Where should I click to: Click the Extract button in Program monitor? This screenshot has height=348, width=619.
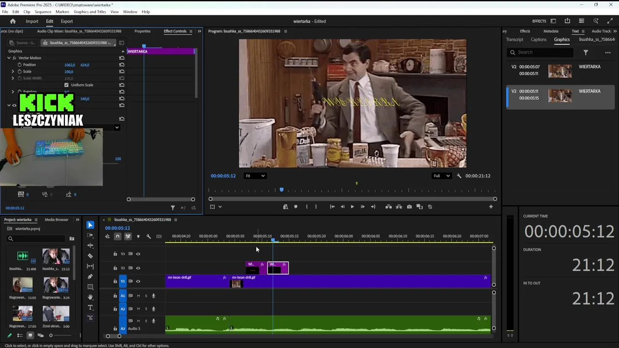point(399,207)
